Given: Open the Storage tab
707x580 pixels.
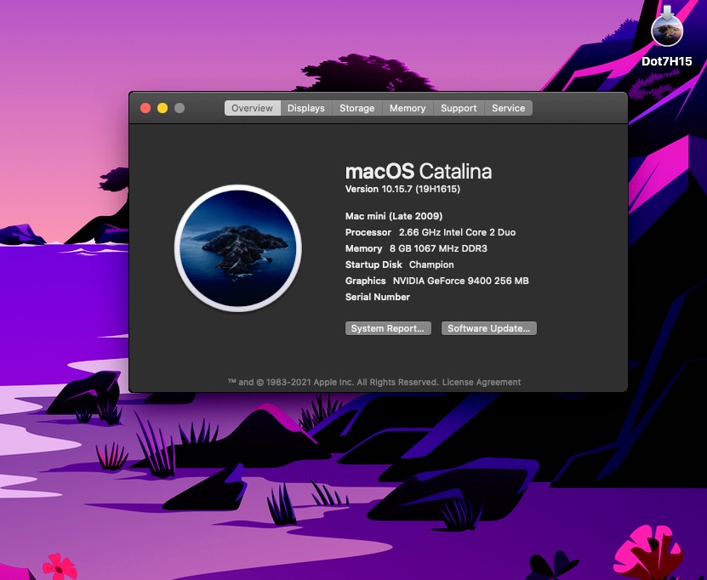Looking at the screenshot, I should [x=357, y=108].
